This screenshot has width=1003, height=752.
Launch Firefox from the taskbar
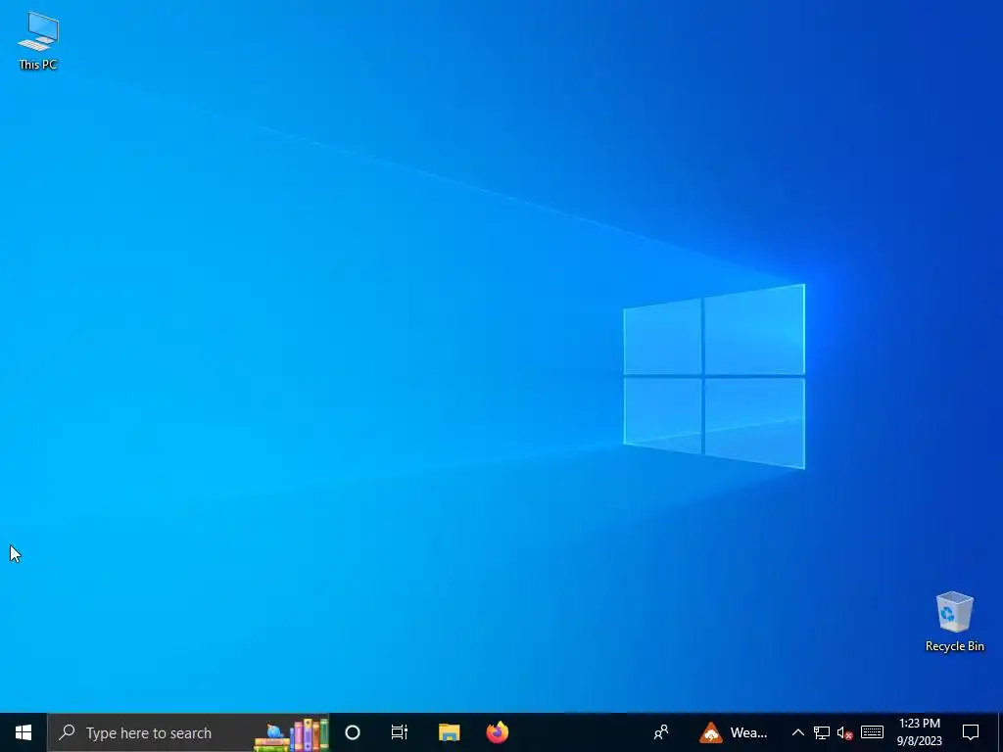point(497,732)
